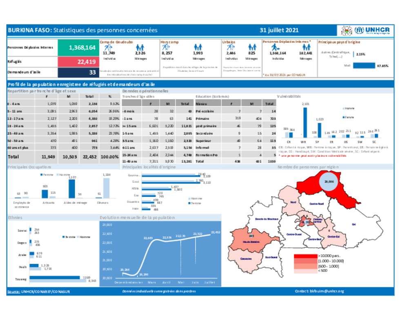Click the households icon under Hors camp
Screen dimensions: 418x323
coord(198,47)
